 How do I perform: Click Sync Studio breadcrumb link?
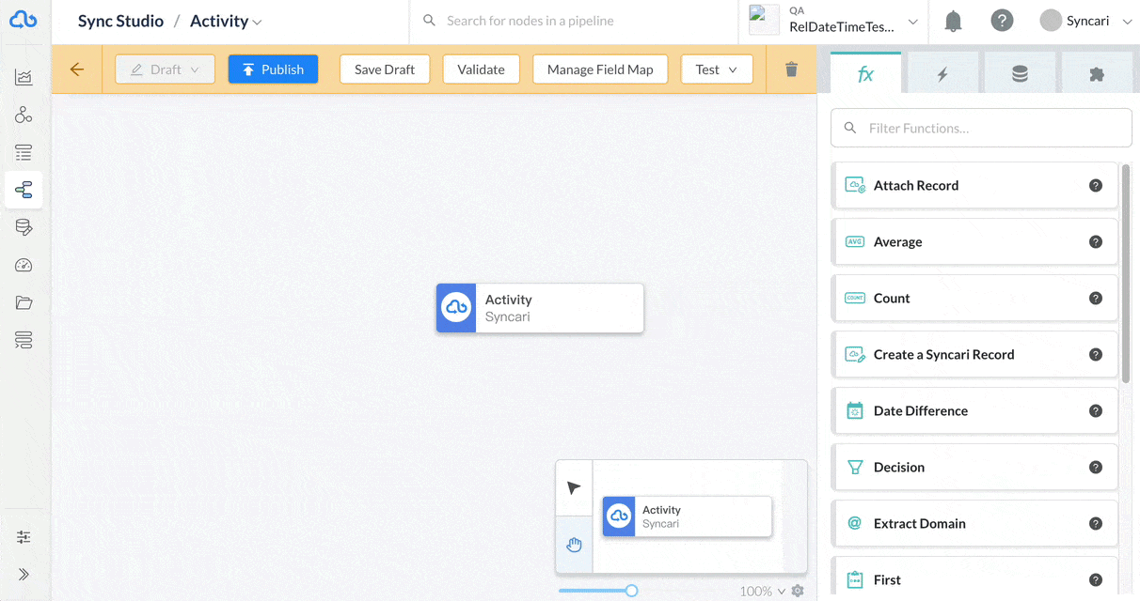coord(120,21)
